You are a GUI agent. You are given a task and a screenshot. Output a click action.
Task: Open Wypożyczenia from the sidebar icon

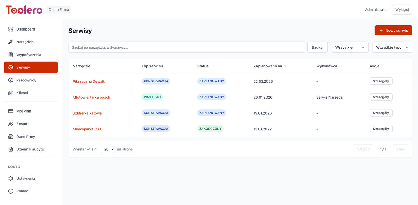[10, 55]
